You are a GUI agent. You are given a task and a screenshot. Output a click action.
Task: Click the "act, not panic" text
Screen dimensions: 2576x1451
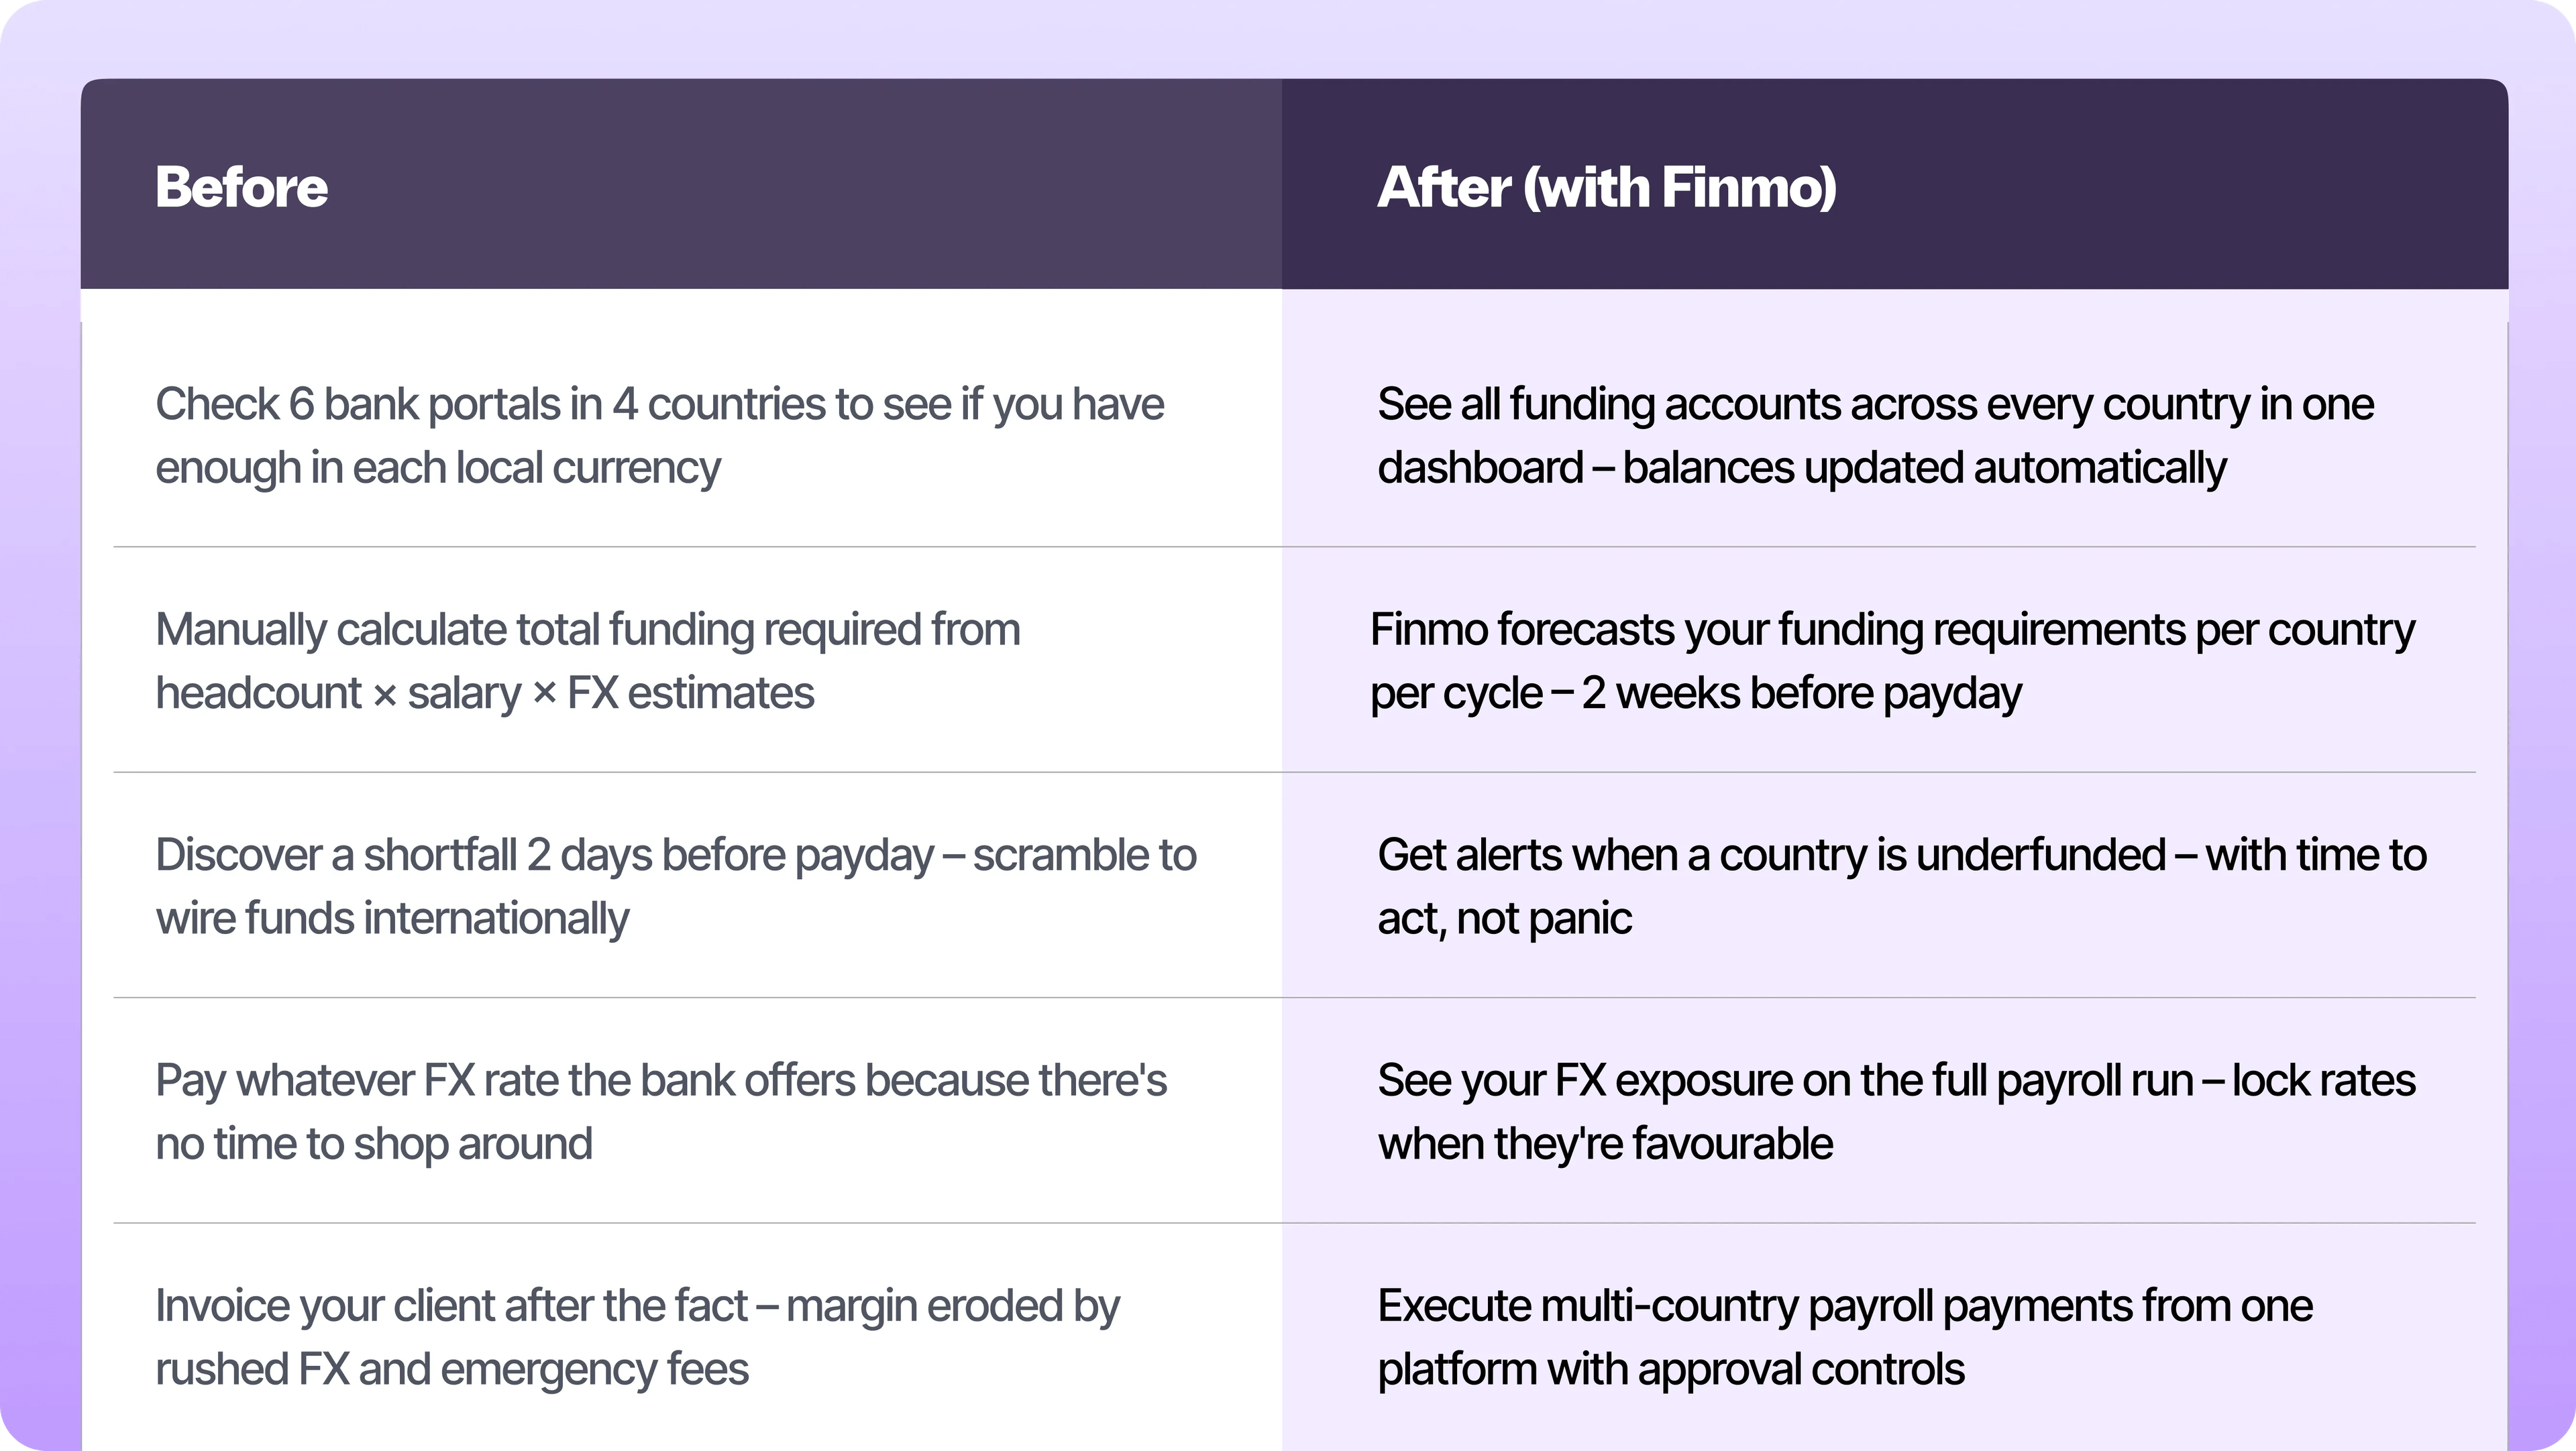[1504, 919]
